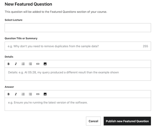Toggle italic in Answer editor toolbar
The height and width of the screenshot is (127, 153).
(x=16, y=94)
